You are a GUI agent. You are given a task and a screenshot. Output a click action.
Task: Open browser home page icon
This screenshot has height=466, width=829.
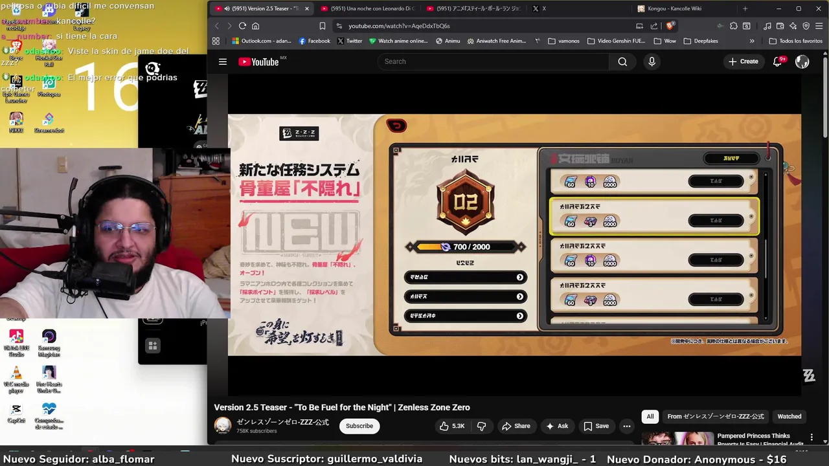(255, 26)
